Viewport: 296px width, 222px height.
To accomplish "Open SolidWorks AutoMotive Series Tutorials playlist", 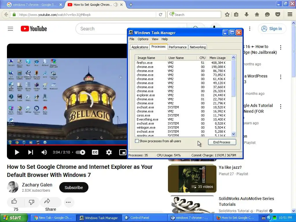I will tap(246, 201).
